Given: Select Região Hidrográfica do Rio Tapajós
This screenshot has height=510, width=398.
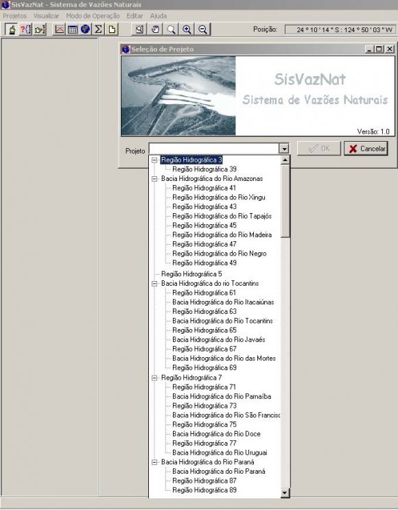Looking at the screenshot, I should 222,217.
